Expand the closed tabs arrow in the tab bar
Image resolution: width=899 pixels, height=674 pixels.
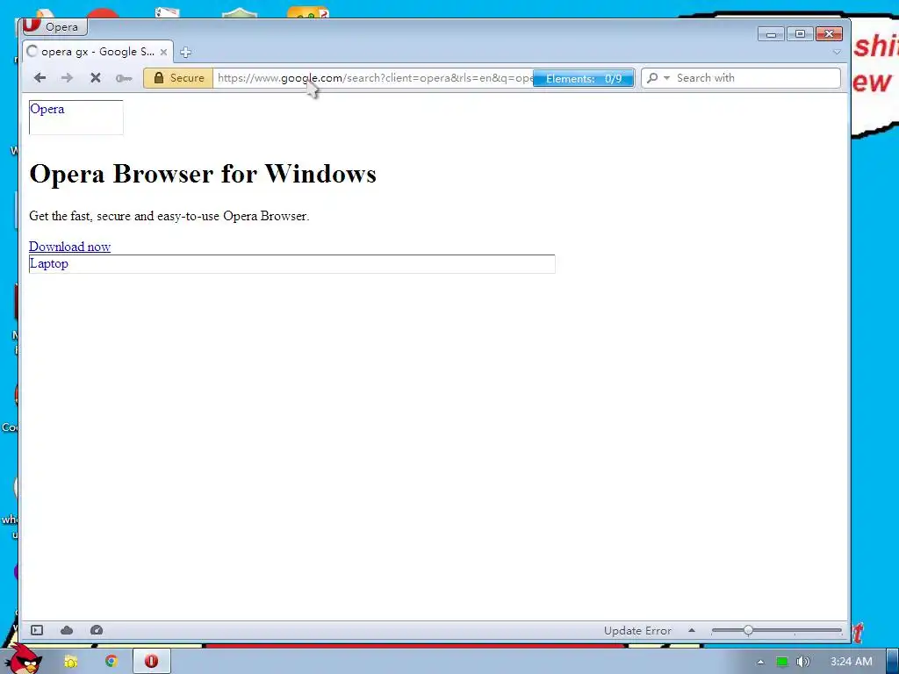[837, 52]
